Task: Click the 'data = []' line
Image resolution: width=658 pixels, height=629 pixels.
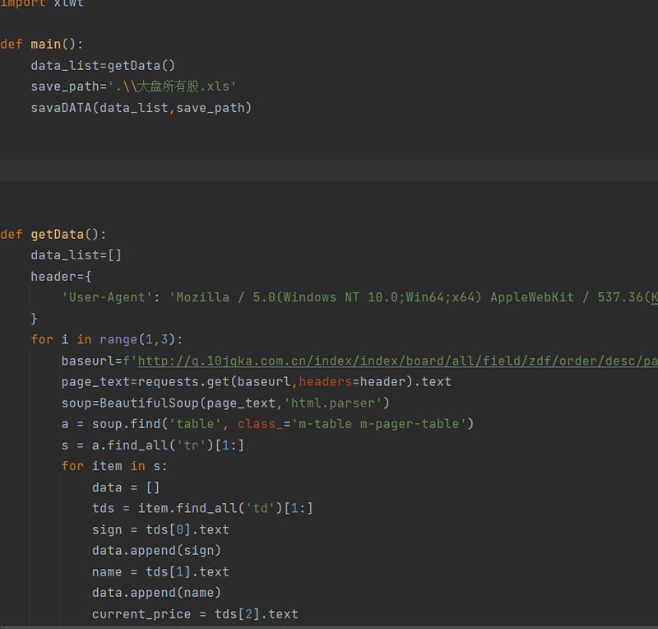Action: [x=126, y=488]
